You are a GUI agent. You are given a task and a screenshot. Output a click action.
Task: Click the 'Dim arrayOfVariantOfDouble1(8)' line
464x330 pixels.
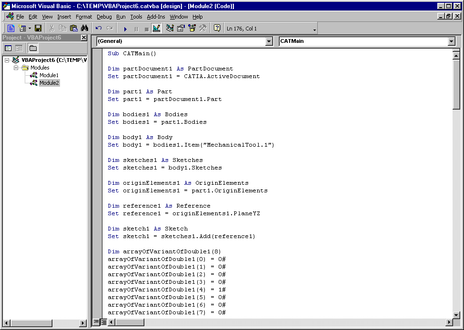(164, 251)
